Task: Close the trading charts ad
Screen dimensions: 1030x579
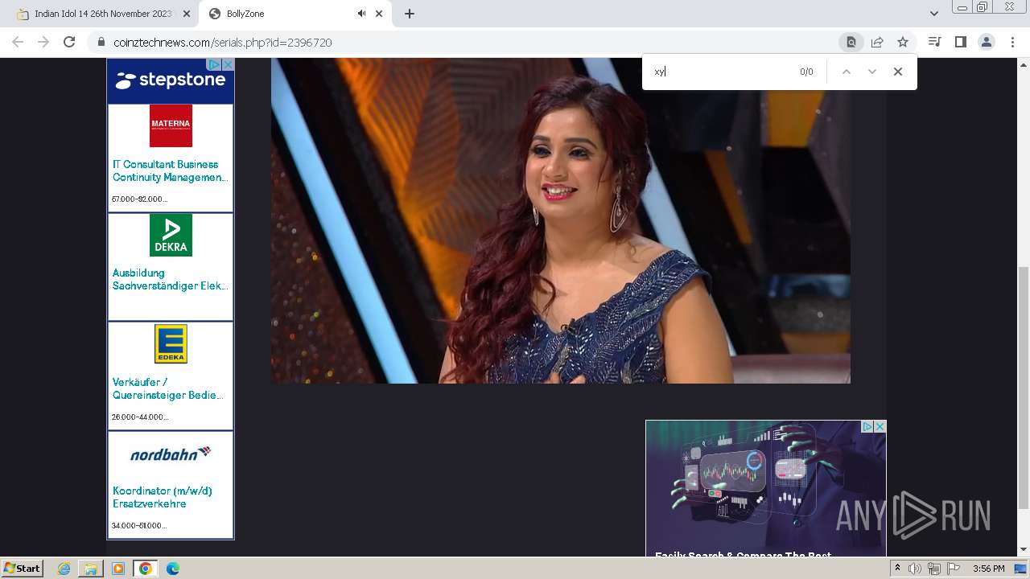Action: [x=880, y=426]
